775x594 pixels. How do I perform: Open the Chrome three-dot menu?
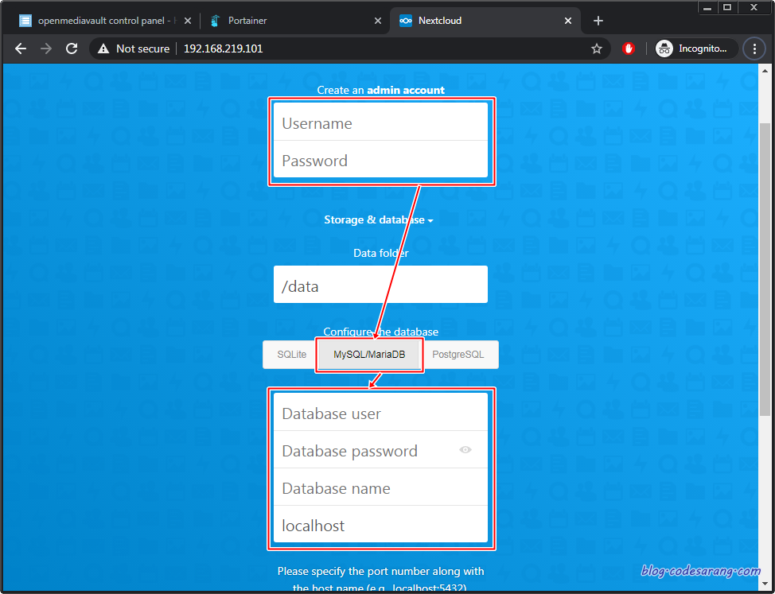[754, 49]
